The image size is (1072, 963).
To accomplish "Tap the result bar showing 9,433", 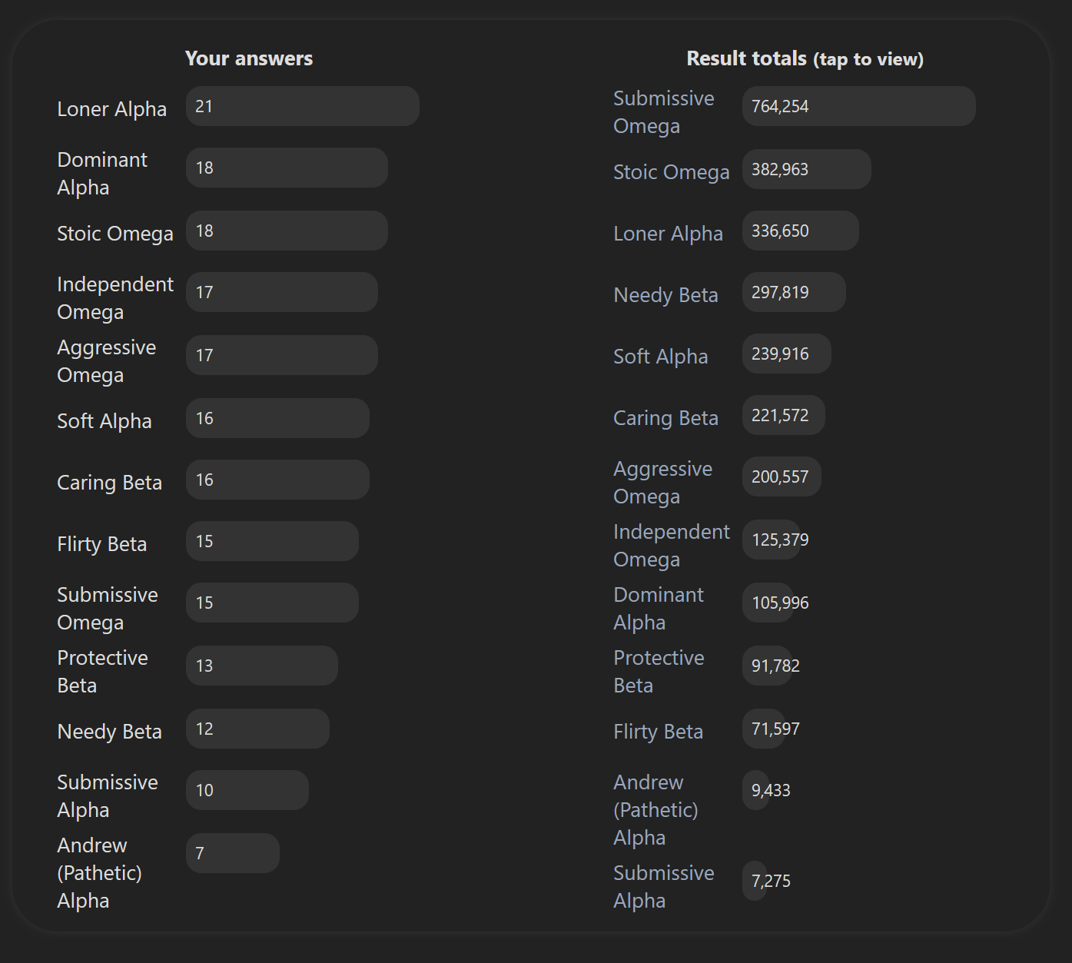I will click(x=756, y=790).
